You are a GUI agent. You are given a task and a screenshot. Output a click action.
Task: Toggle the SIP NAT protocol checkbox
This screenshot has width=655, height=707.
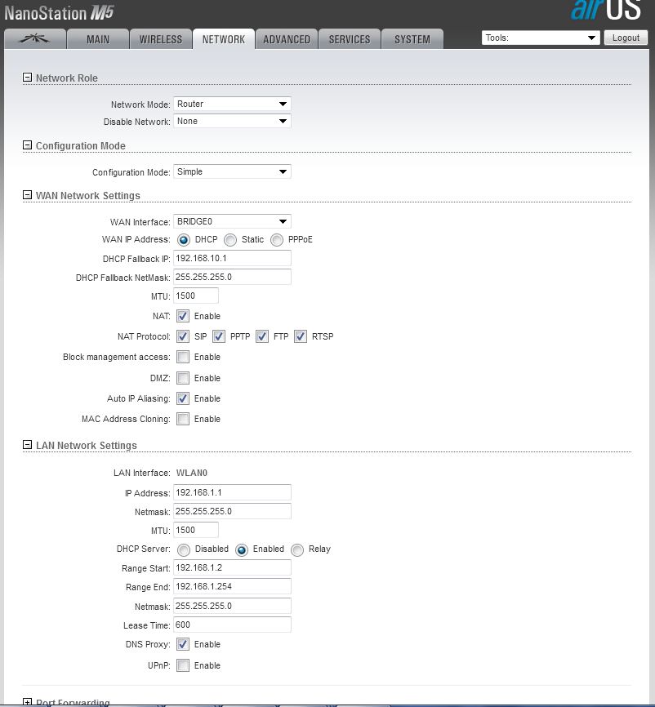pyautogui.click(x=183, y=336)
